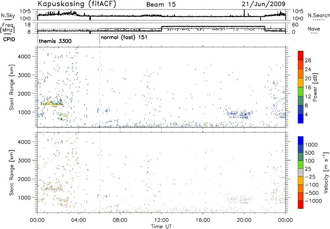The width and height of the screenshot is (330, 229).
Task: Click the raised frequency step starting at 12:00 in the Freq panel
Action: [213, 26]
